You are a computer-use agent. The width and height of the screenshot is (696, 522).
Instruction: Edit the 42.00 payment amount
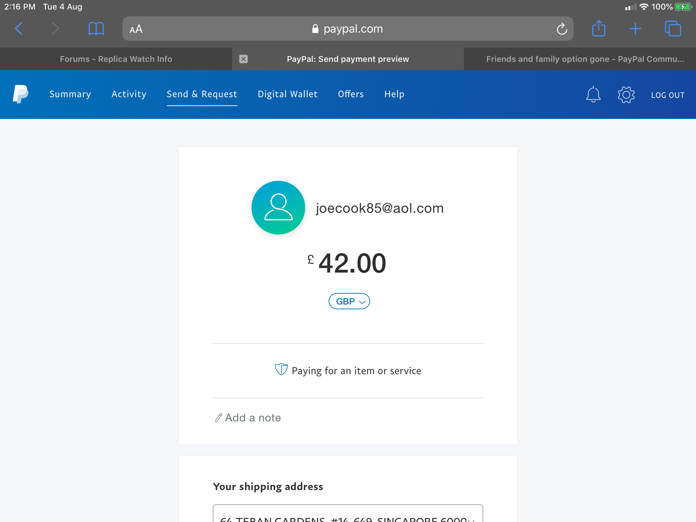tap(352, 263)
